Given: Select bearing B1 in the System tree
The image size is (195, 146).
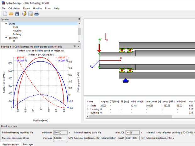Looking at the screenshot, I should 14,41.
